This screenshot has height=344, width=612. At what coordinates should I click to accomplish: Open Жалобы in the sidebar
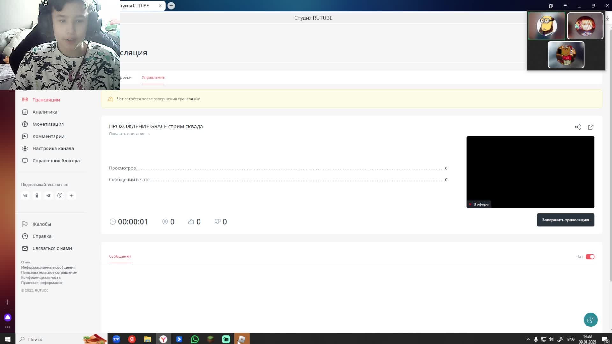(x=36, y=224)
